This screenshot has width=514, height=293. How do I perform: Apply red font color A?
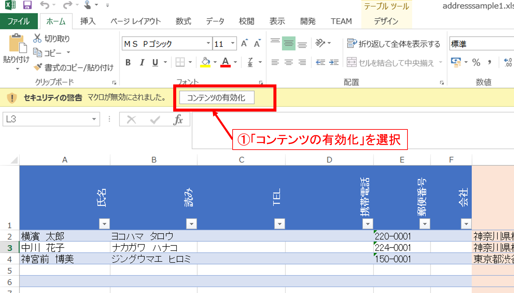[x=226, y=62]
